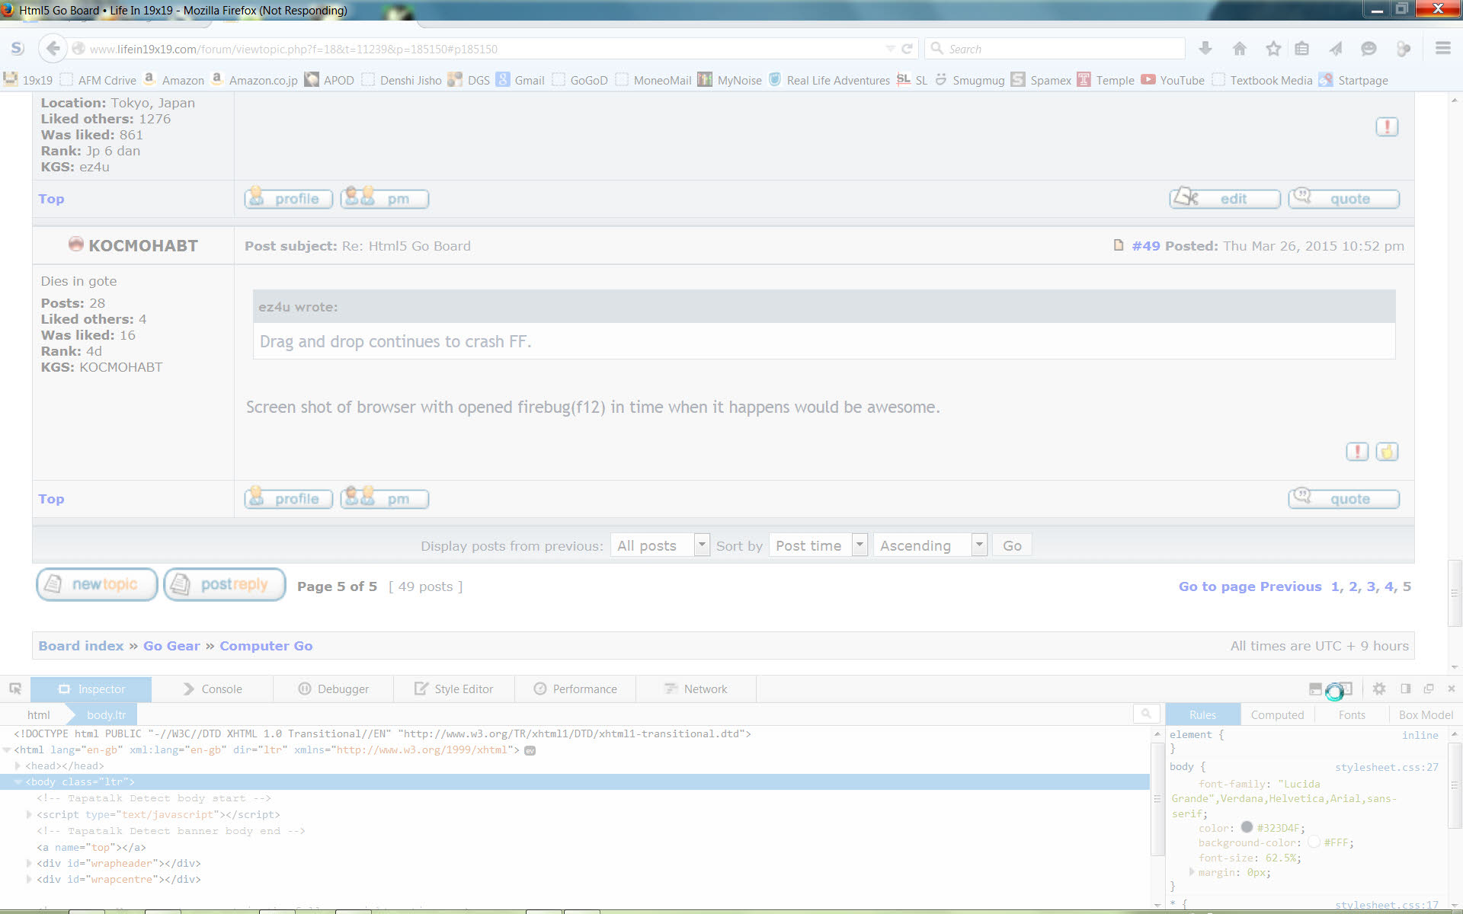The image size is (1463, 914).
Task: Open the Firefox hamburger menu
Action: [x=1442, y=48]
